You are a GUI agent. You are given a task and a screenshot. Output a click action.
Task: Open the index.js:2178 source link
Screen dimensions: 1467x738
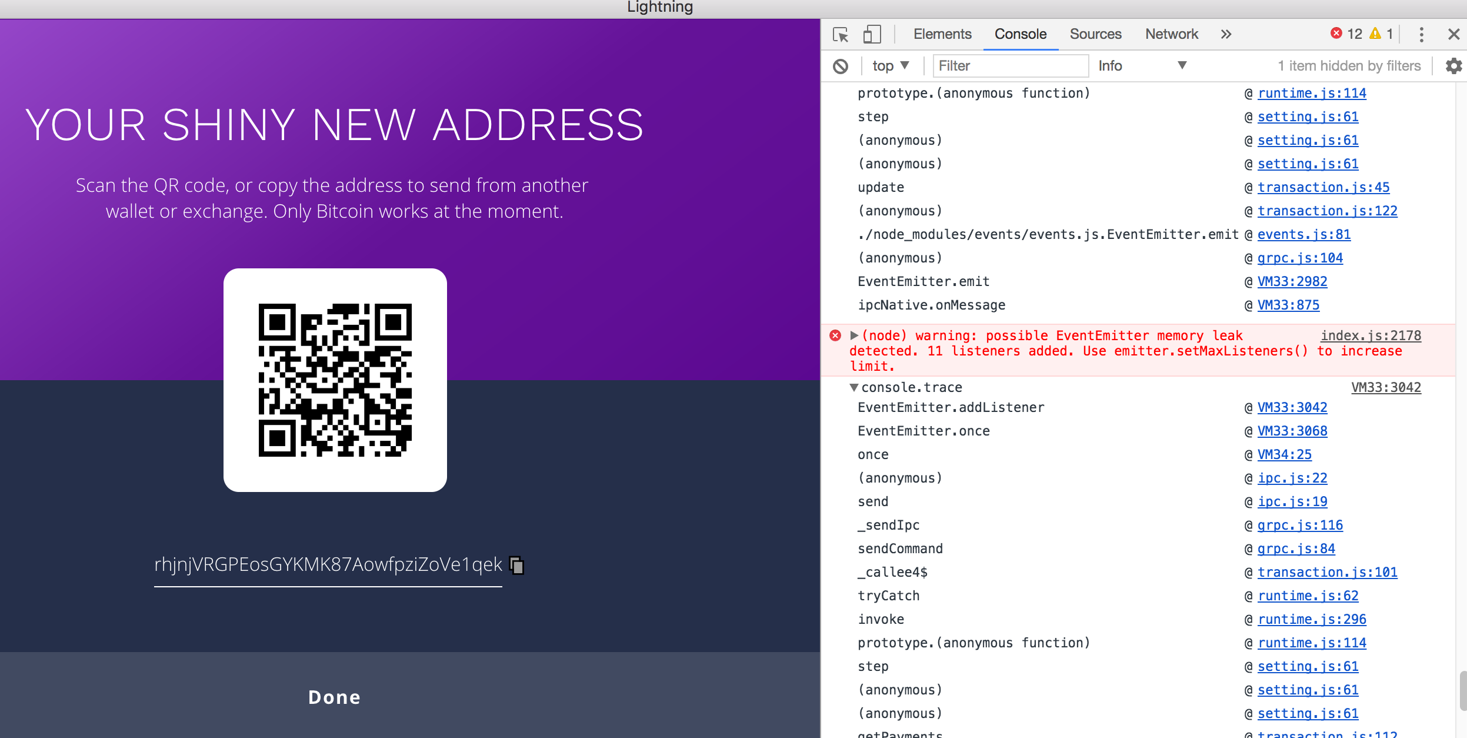tap(1371, 335)
